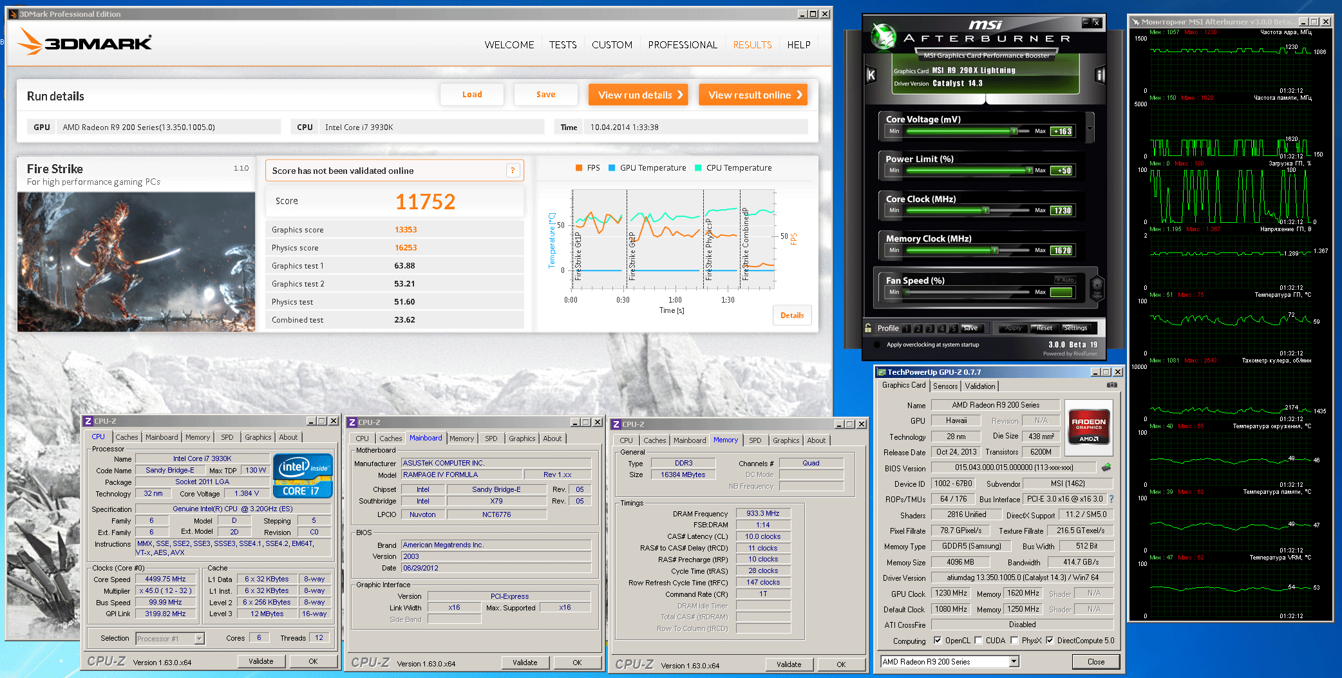Click View run details button
The width and height of the screenshot is (1342, 678).
tap(638, 95)
